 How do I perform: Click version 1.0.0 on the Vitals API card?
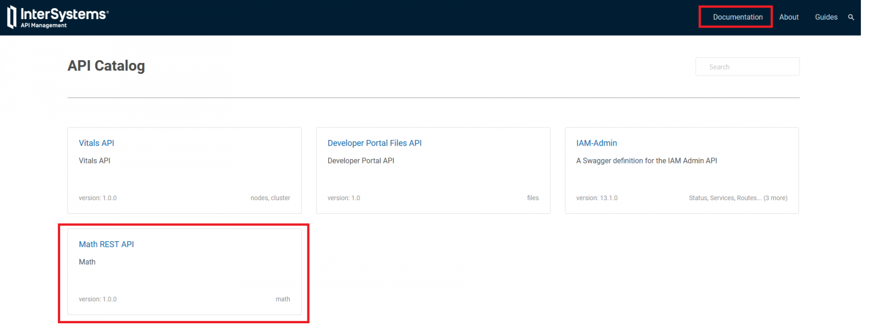tap(97, 198)
